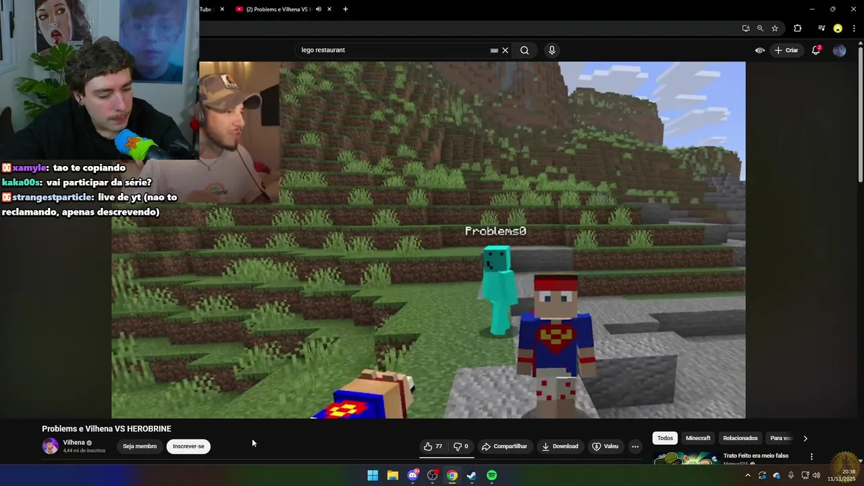Click the Compartilhar share button
This screenshot has height=486, width=864.
pyautogui.click(x=504, y=446)
